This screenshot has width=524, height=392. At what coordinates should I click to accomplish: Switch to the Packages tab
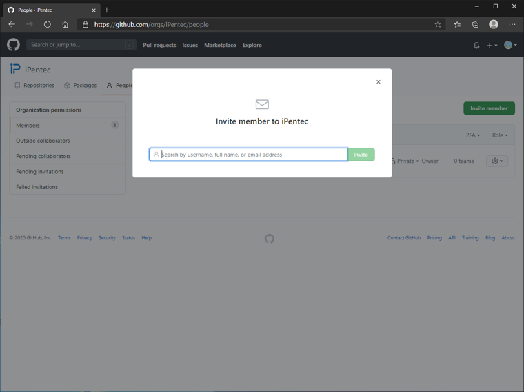[x=81, y=86]
